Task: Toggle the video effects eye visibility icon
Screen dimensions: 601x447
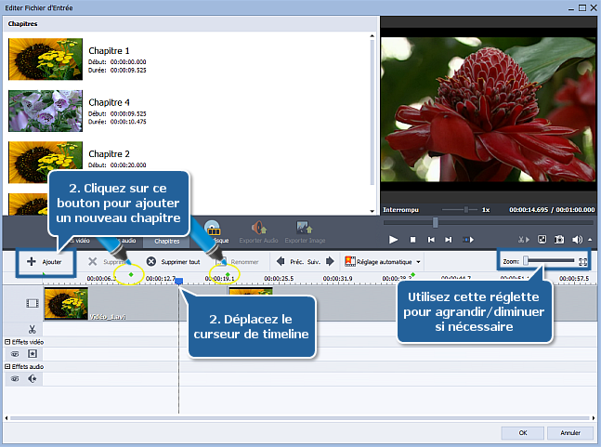Action: (x=16, y=354)
